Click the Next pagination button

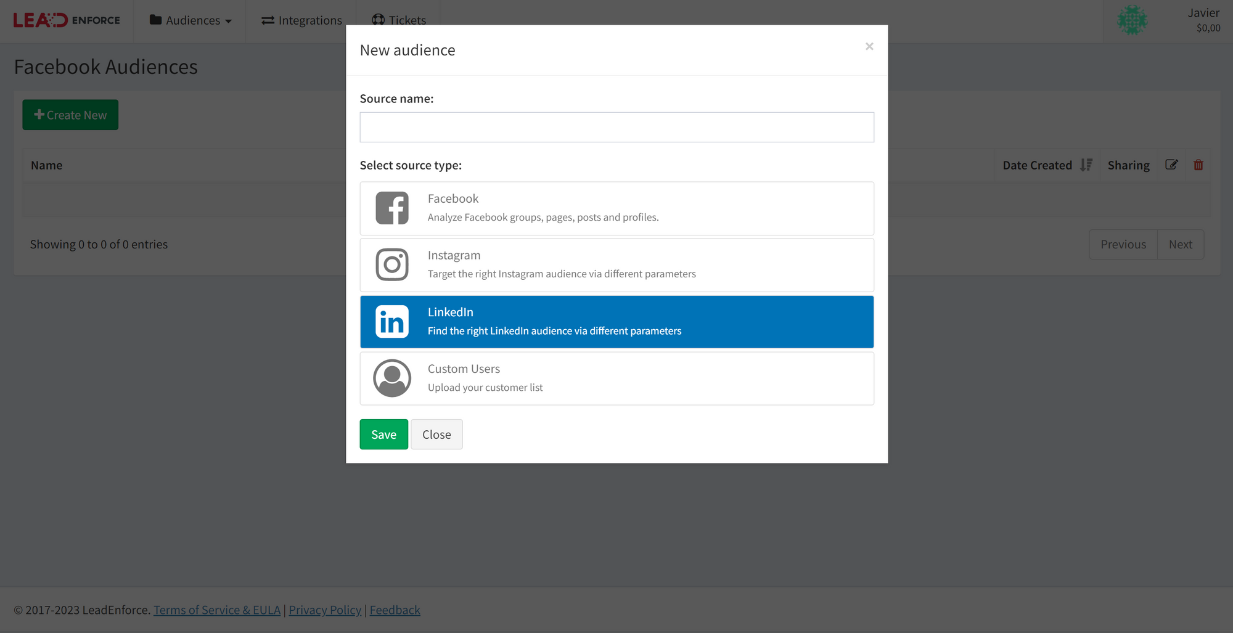tap(1181, 244)
